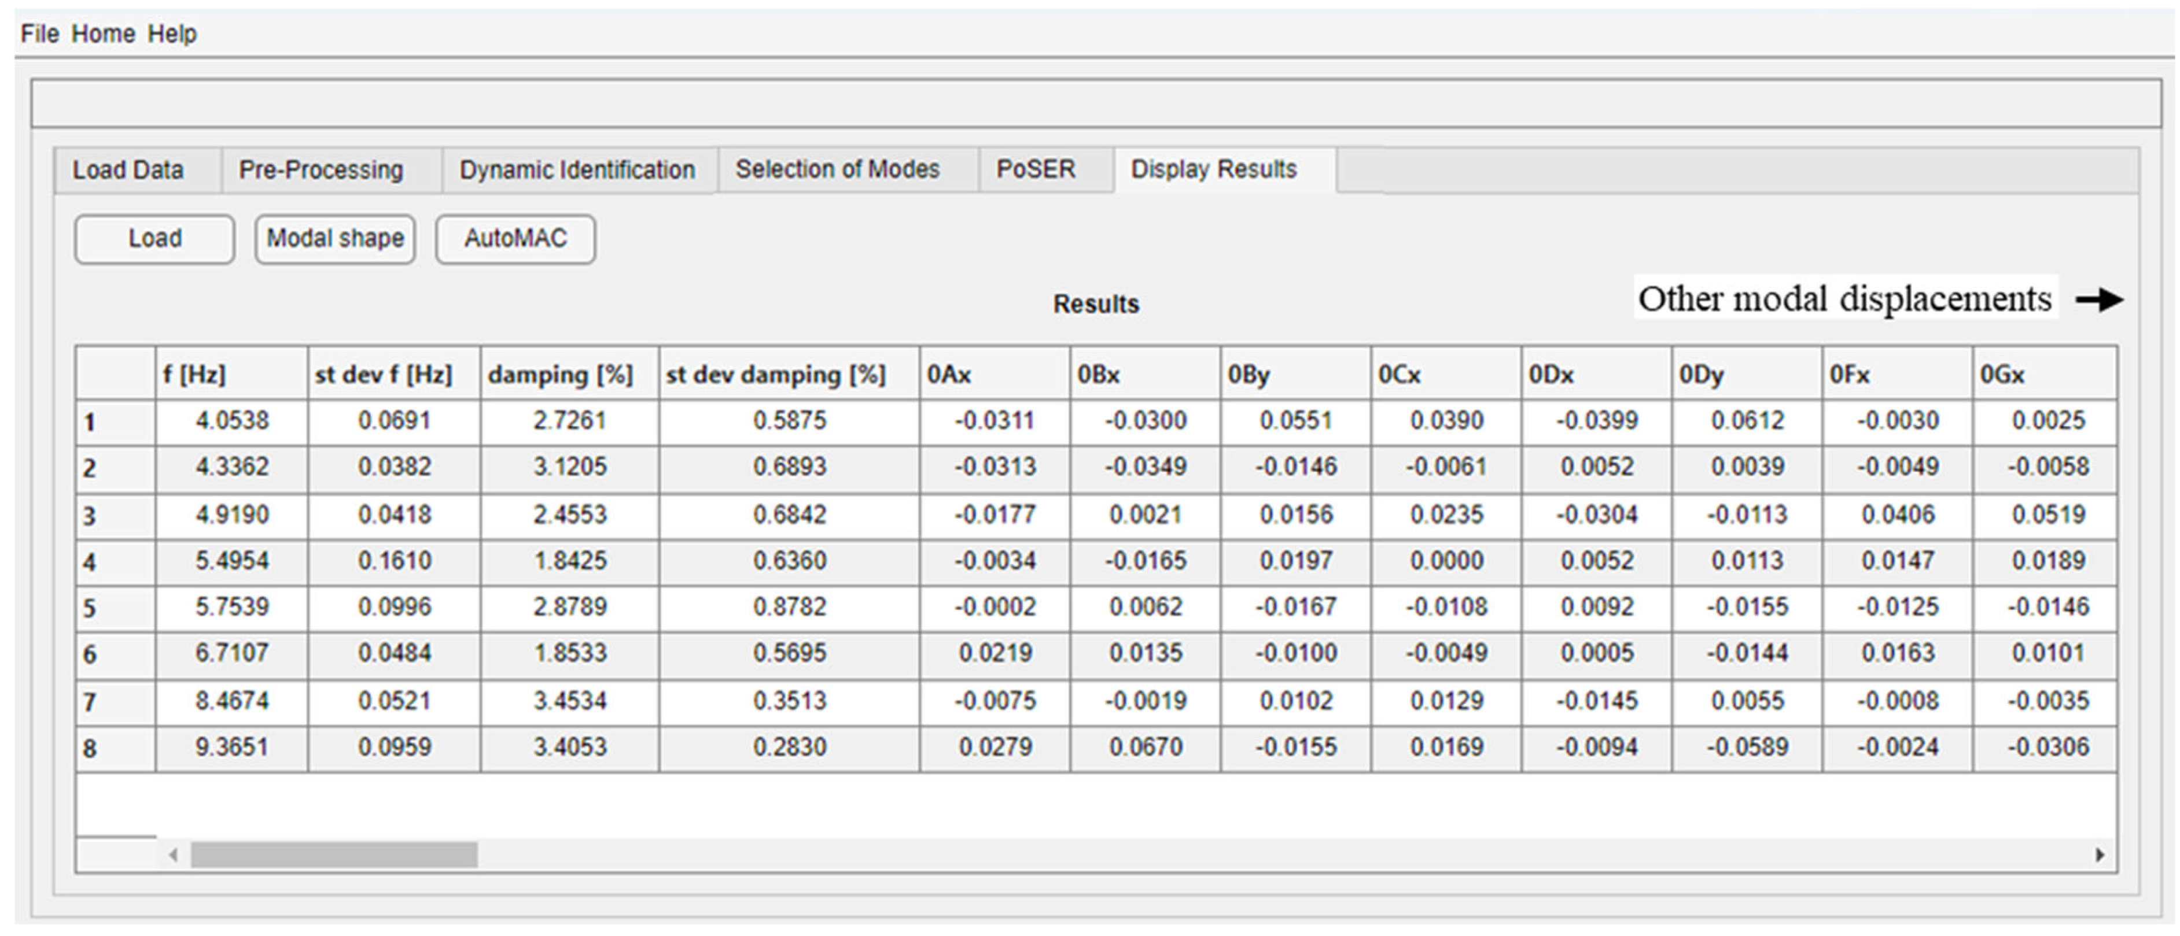Click the Modal shape button
The image size is (2180, 936).
[x=335, y=239]
